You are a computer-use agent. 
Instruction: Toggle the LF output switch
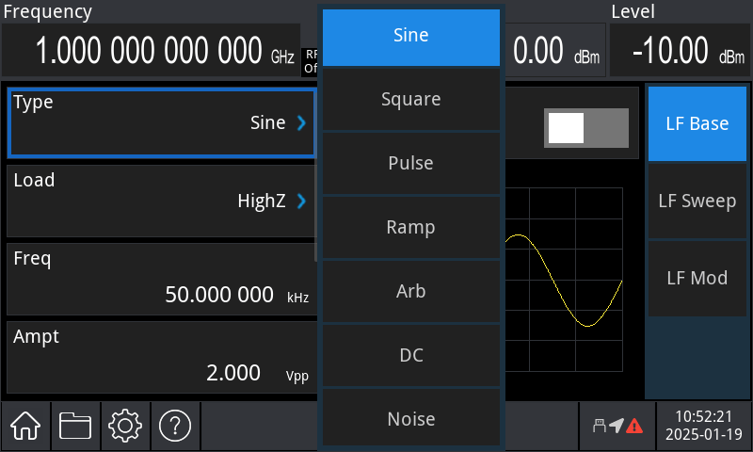(x=585, y=128)
